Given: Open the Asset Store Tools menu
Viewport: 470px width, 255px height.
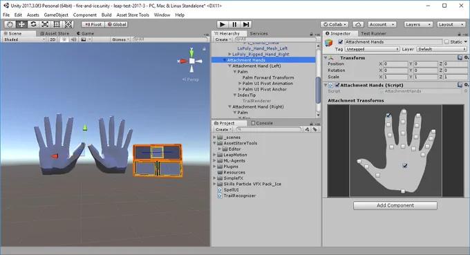Looking at the screenshot, I should [x=133, y=15].
